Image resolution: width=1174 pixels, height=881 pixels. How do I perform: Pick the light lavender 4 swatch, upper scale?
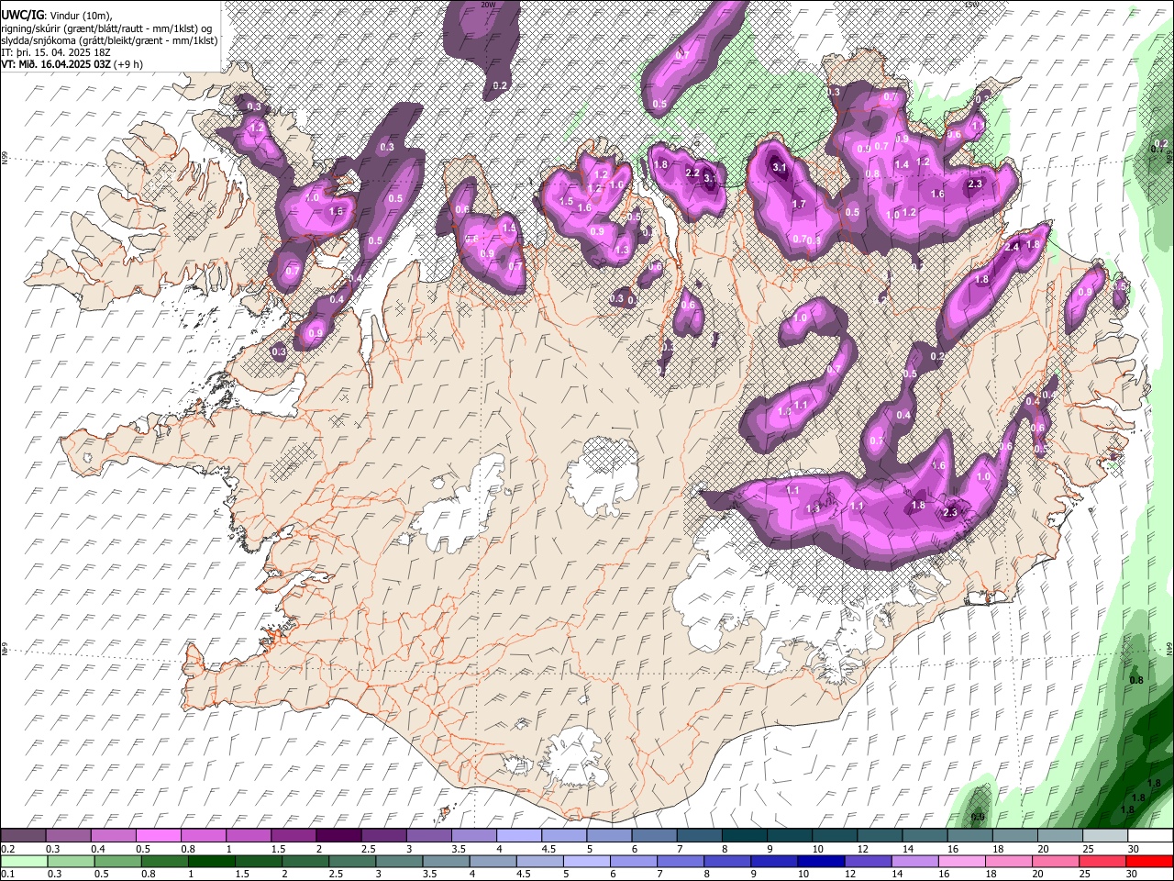click(519, 835)
